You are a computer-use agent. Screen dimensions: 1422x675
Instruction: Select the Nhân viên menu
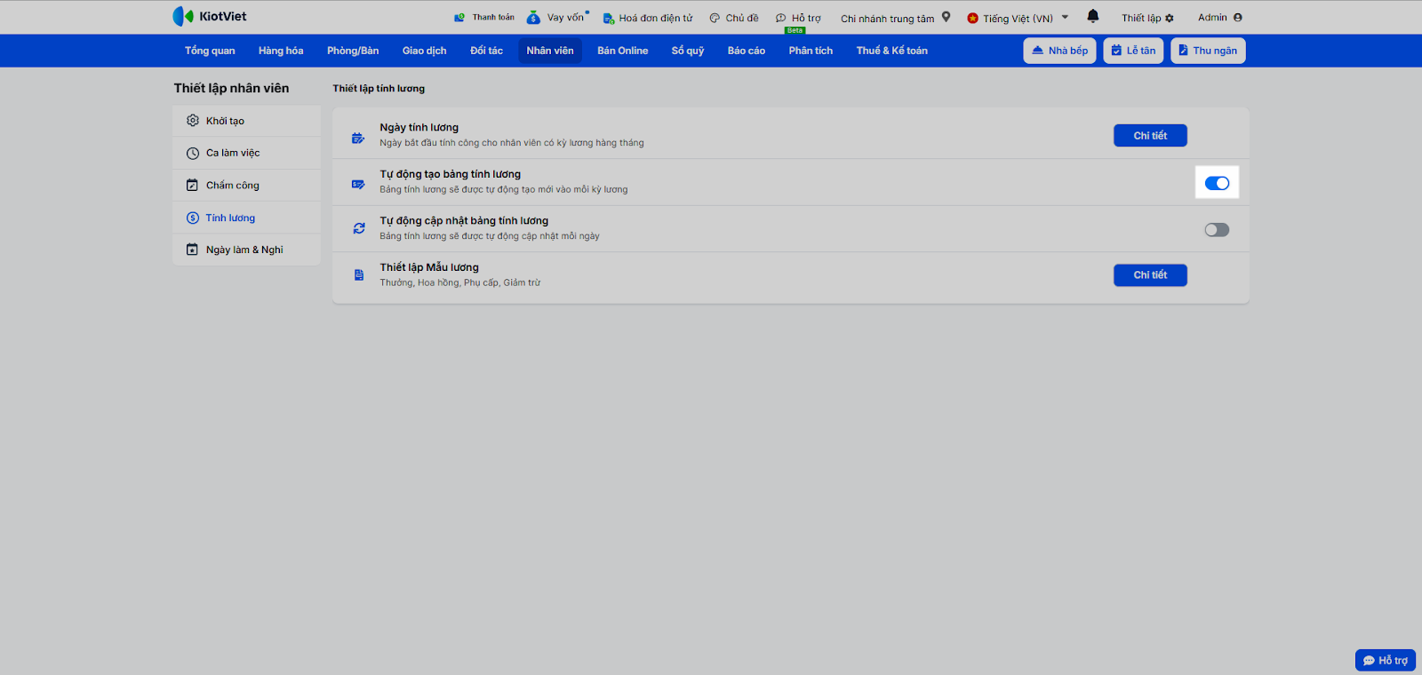click(x=550, y=51)
